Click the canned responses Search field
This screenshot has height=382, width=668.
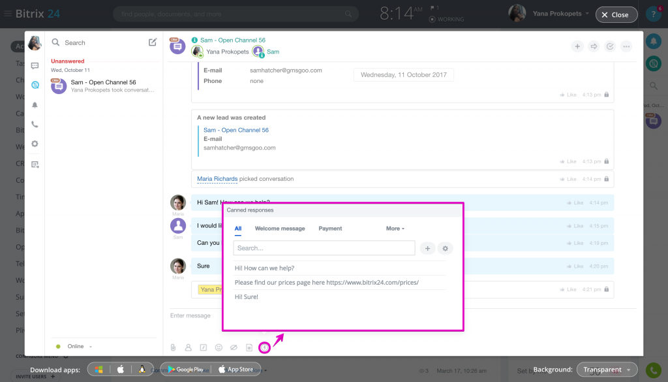[x=324, y=248]
